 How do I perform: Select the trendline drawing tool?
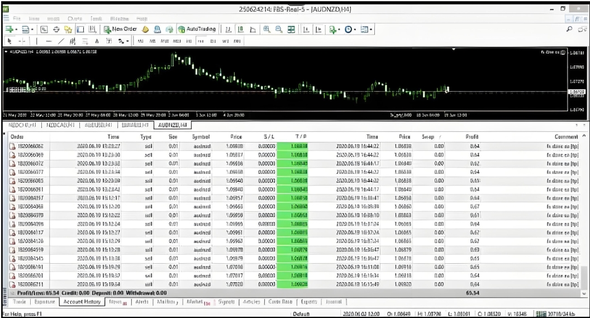[x=61, y=41]
